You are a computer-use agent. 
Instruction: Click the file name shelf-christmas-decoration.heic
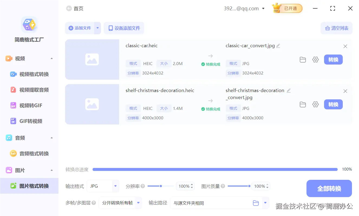point(160,90)
